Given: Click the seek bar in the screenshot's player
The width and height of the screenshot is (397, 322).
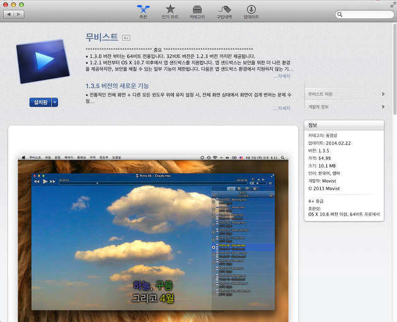Looking at the screenshot, I should 153,183.
